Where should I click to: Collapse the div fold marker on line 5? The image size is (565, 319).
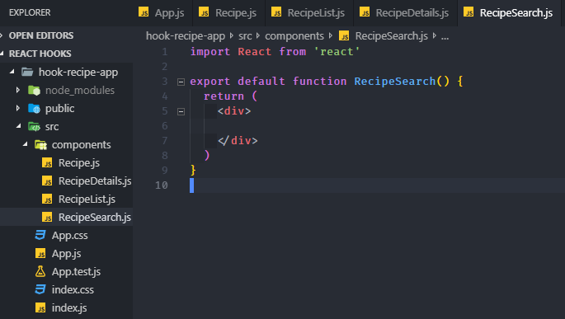point(181,111)
